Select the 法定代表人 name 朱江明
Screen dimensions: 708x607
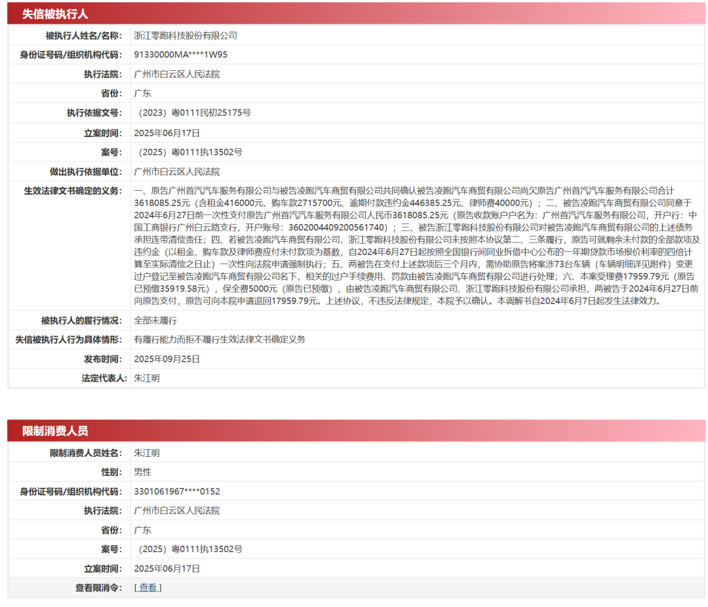click(x=148, y=378)
